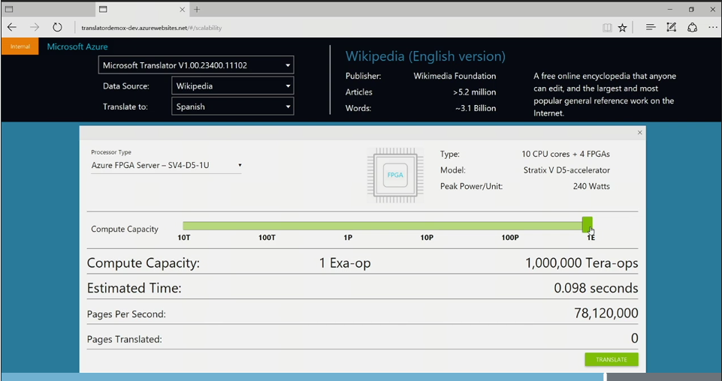Click the browser forward arrow
This screenshot has width=722, height=381.
pyautogui.click(x=35, y=28)
